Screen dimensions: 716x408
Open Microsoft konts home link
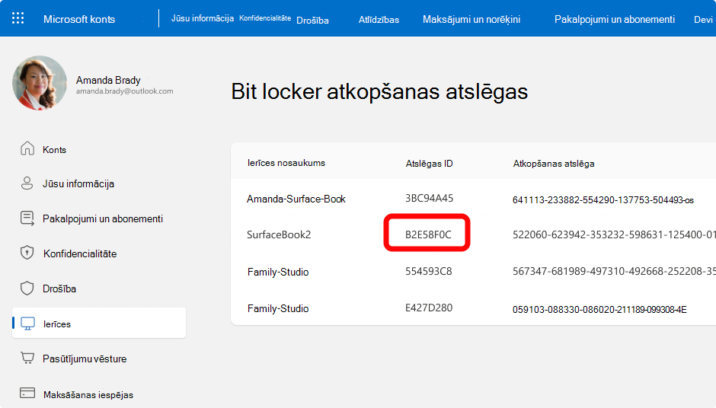[x=79, y=19]
